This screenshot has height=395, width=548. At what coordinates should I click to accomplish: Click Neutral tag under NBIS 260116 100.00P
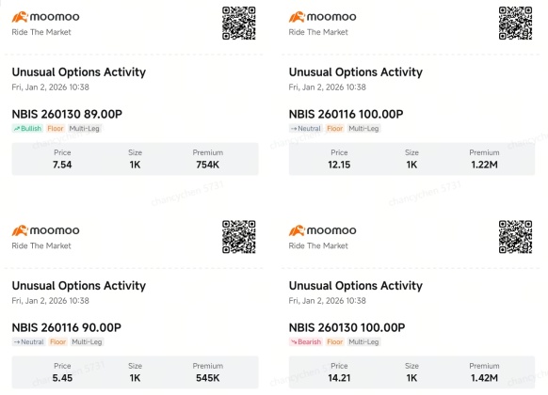(305, 129)
